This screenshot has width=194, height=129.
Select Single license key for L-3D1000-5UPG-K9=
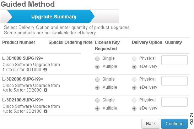tap(97, 59)
